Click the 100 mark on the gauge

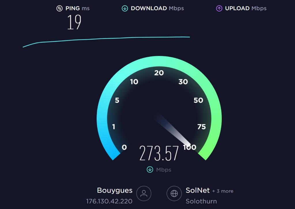[x=190, y=147]
